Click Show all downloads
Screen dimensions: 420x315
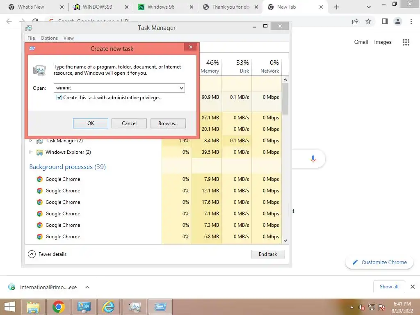point(389,287)
